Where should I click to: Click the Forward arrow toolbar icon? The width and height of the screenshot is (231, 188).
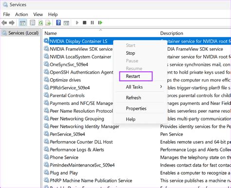[x=12, y=22]
